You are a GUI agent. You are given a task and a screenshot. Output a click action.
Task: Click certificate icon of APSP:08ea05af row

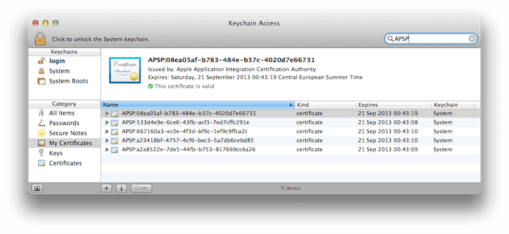coord(114,114)
